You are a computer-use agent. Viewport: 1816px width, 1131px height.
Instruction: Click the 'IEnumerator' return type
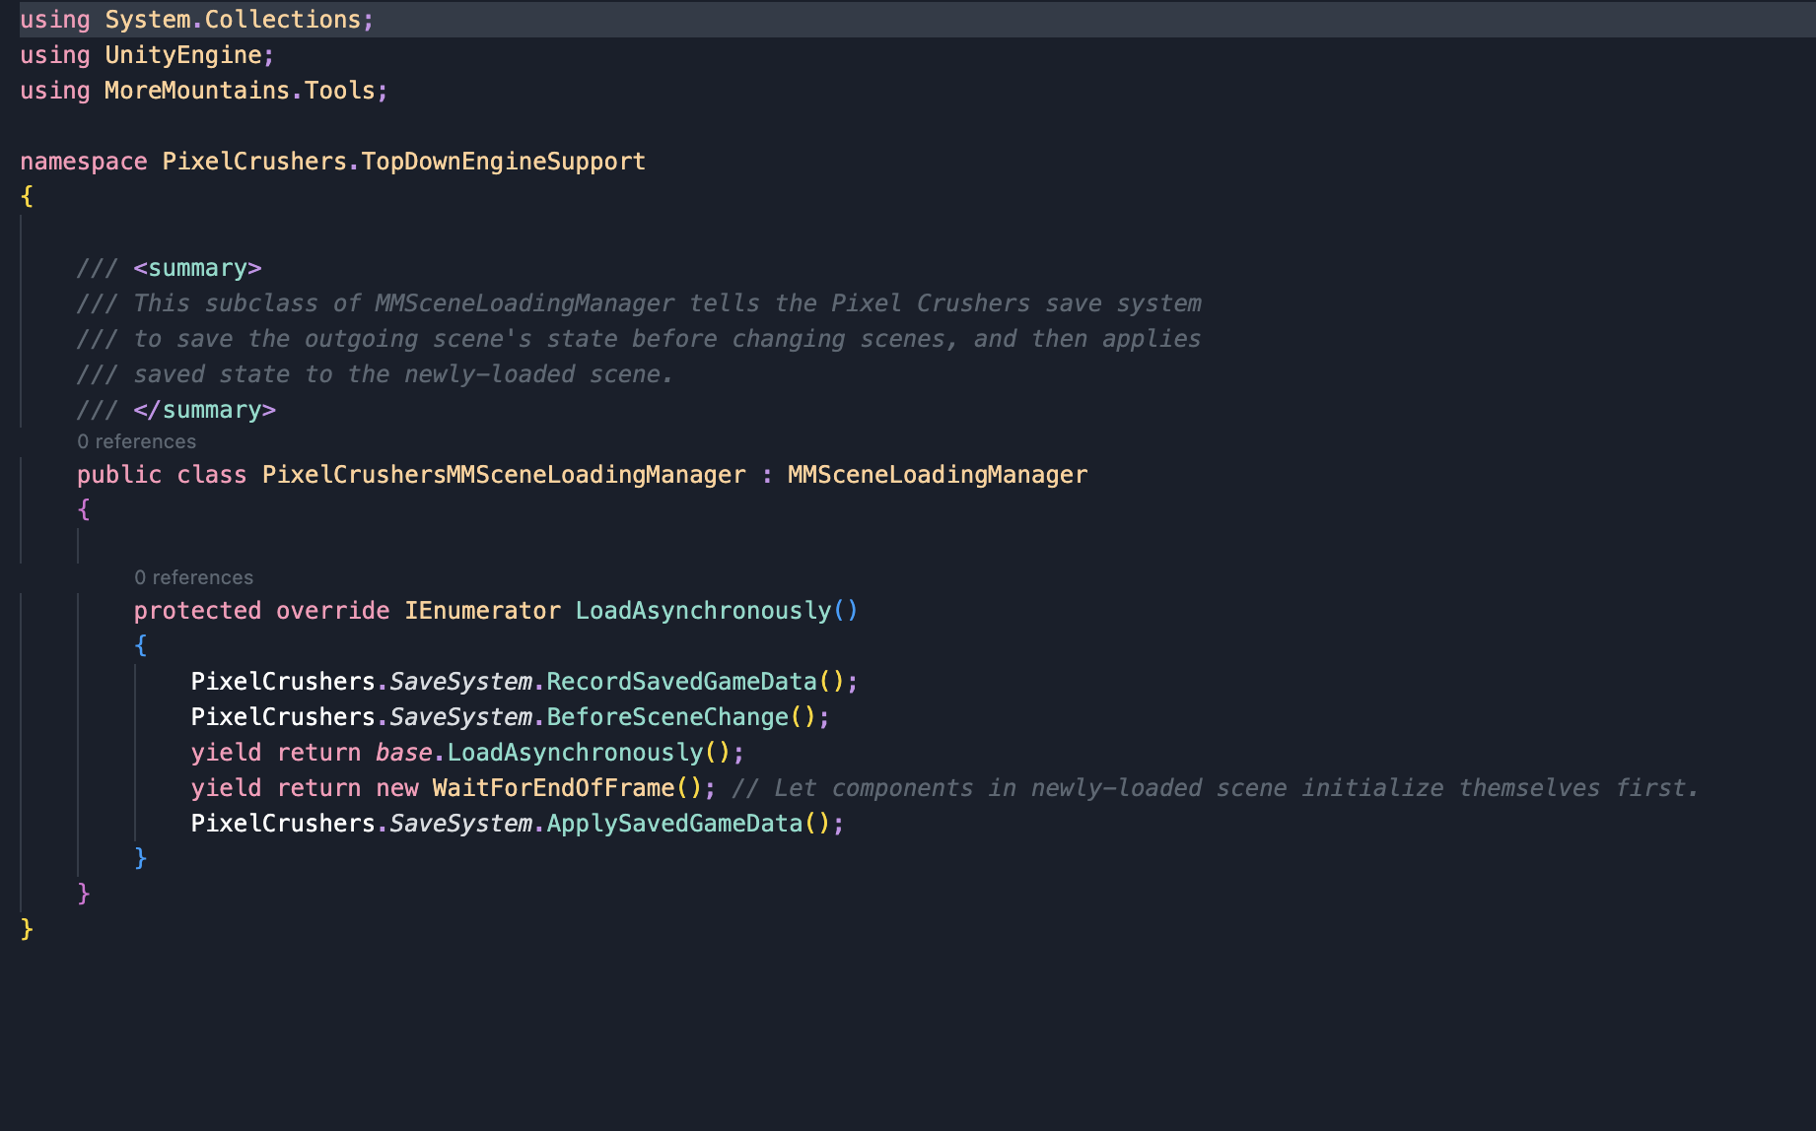483,611
